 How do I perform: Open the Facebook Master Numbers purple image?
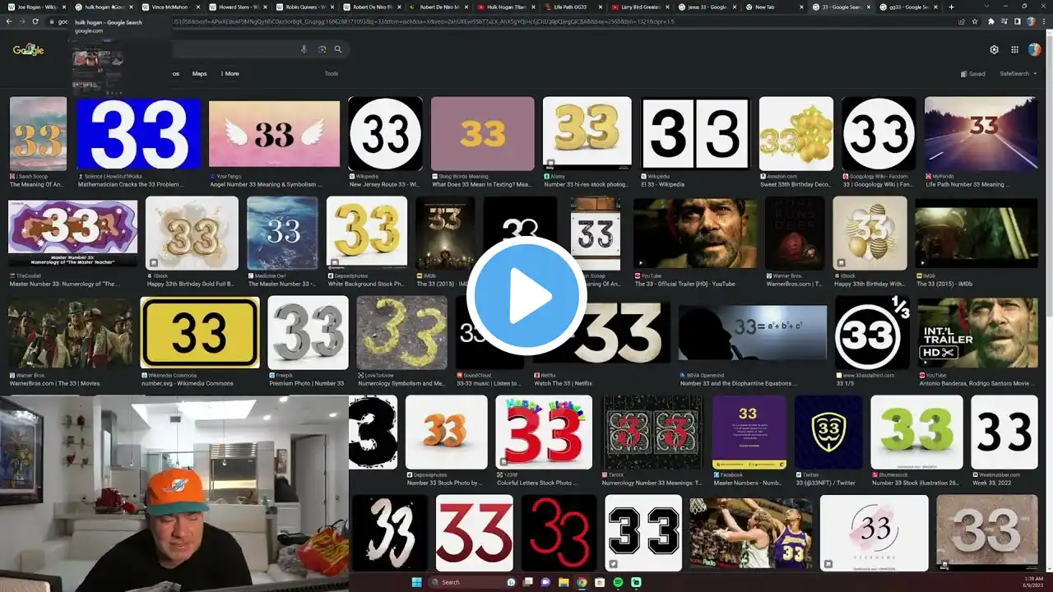(749, 432)
